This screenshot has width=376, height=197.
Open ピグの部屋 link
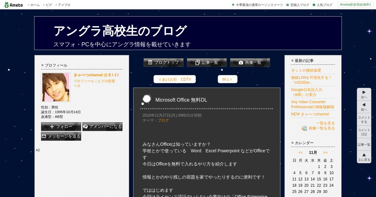coord(106,81)
